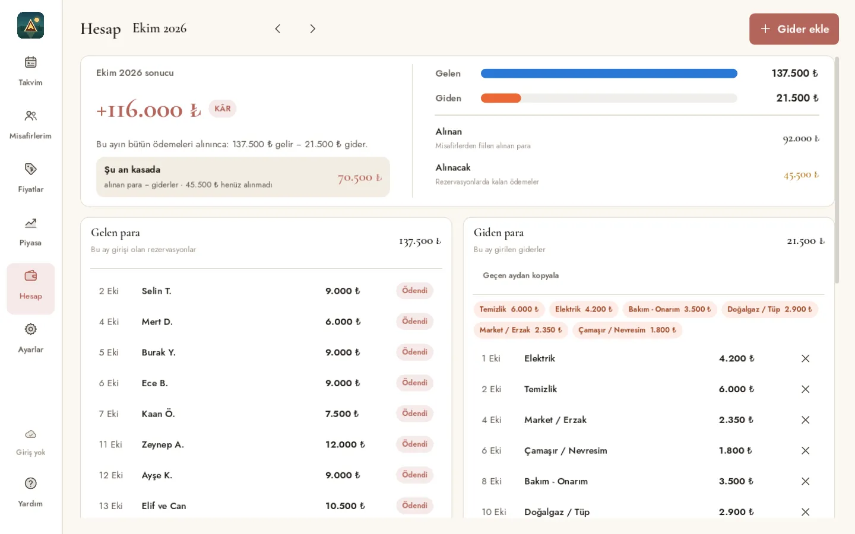This screenshot has height=534, width=855.
Task: Click the blue Gelen progress bar
Action: (x=609, y=74)
